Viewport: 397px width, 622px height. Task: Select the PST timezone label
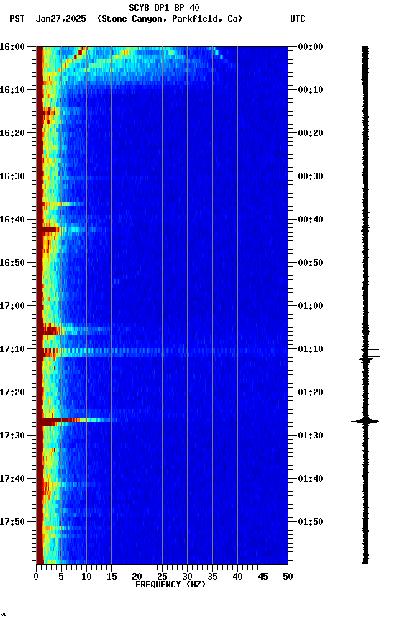pyautogui.click(x=17, y=19)
